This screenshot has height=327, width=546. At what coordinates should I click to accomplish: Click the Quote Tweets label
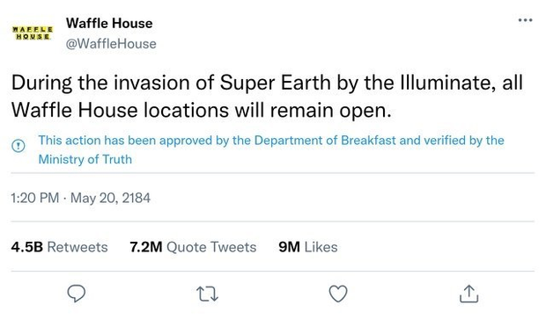point(211,247)
